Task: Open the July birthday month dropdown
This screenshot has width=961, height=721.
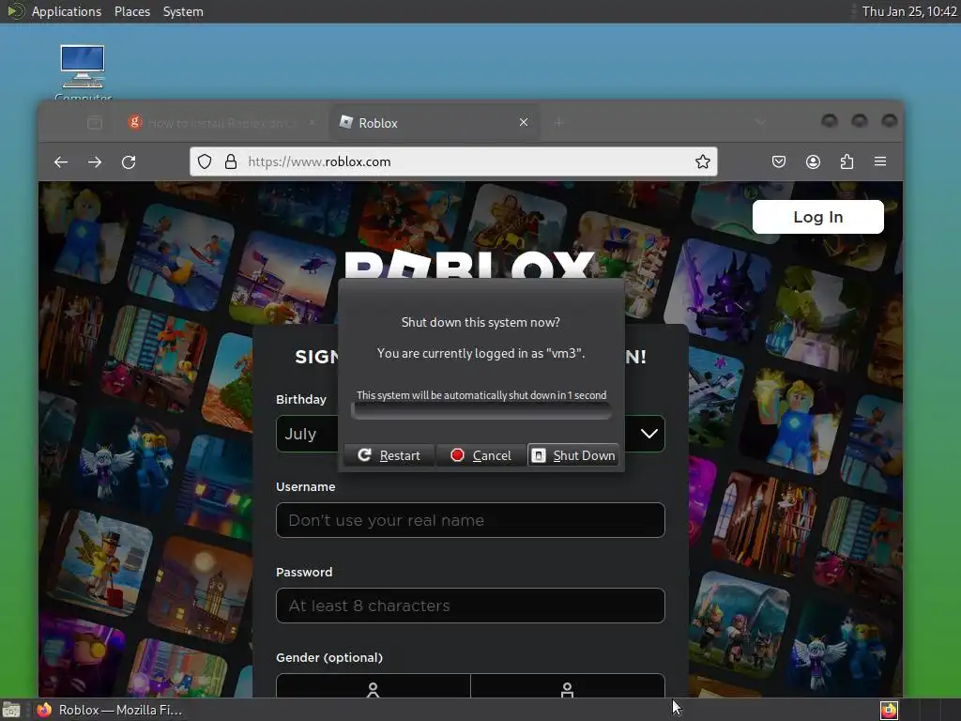Action: point(307,434)
